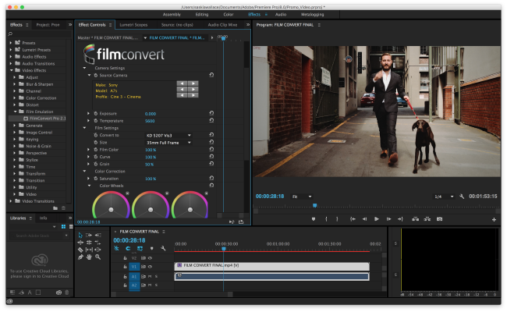Go to In point
Viewport: 507px width, 312px height.
[353, 219]
